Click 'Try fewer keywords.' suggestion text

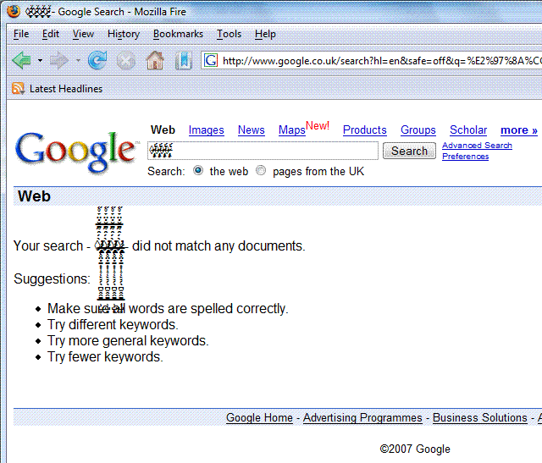click(x=105, y=356)
